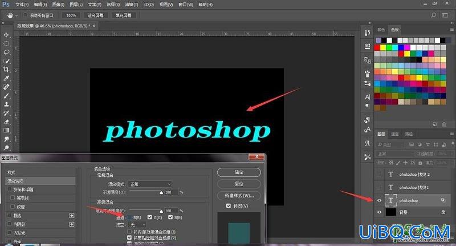Select the Brush tool
Viewport: 456px width, 246px height.
click(6, 95)
